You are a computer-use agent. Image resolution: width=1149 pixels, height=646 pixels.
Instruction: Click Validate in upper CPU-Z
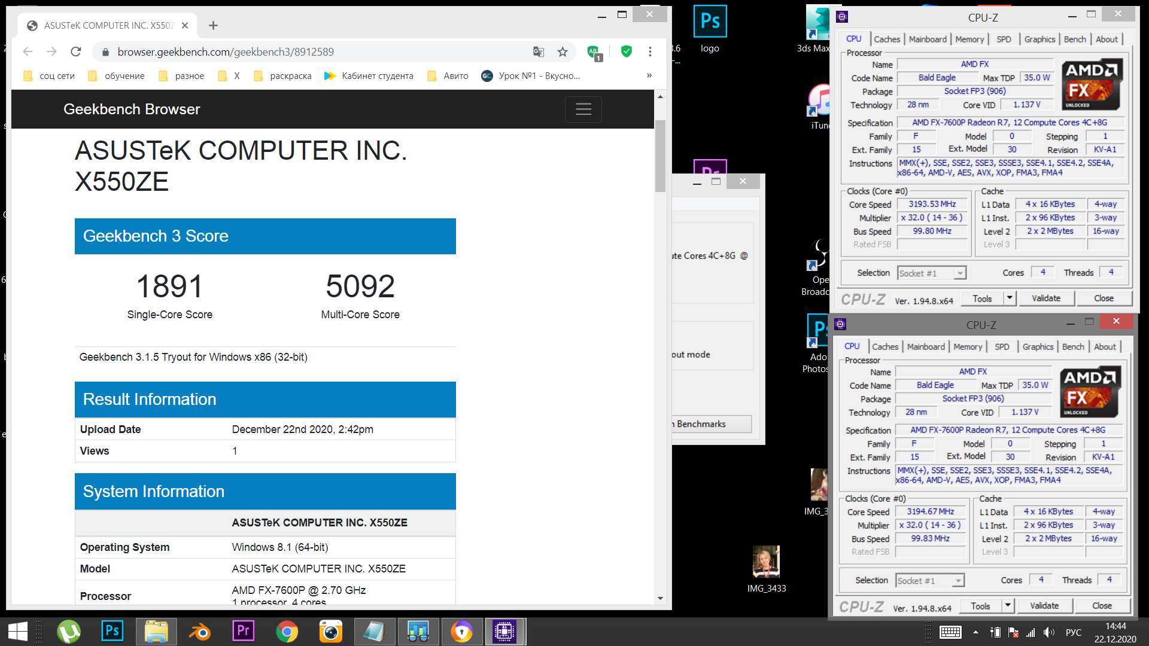(1046, 298)
